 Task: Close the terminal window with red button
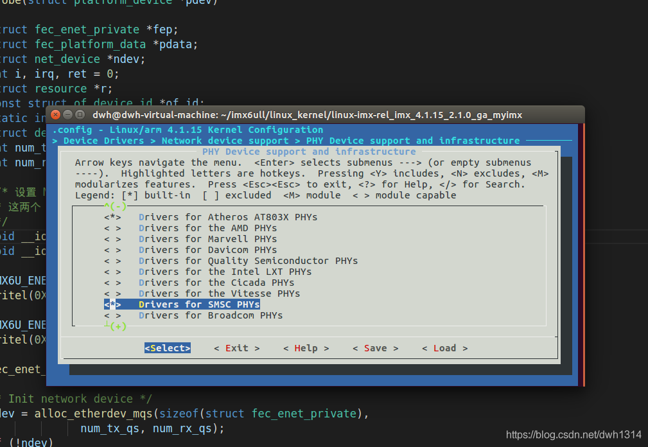tap(55, 114)
